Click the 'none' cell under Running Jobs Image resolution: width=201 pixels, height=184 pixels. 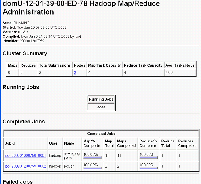point(101,107)
